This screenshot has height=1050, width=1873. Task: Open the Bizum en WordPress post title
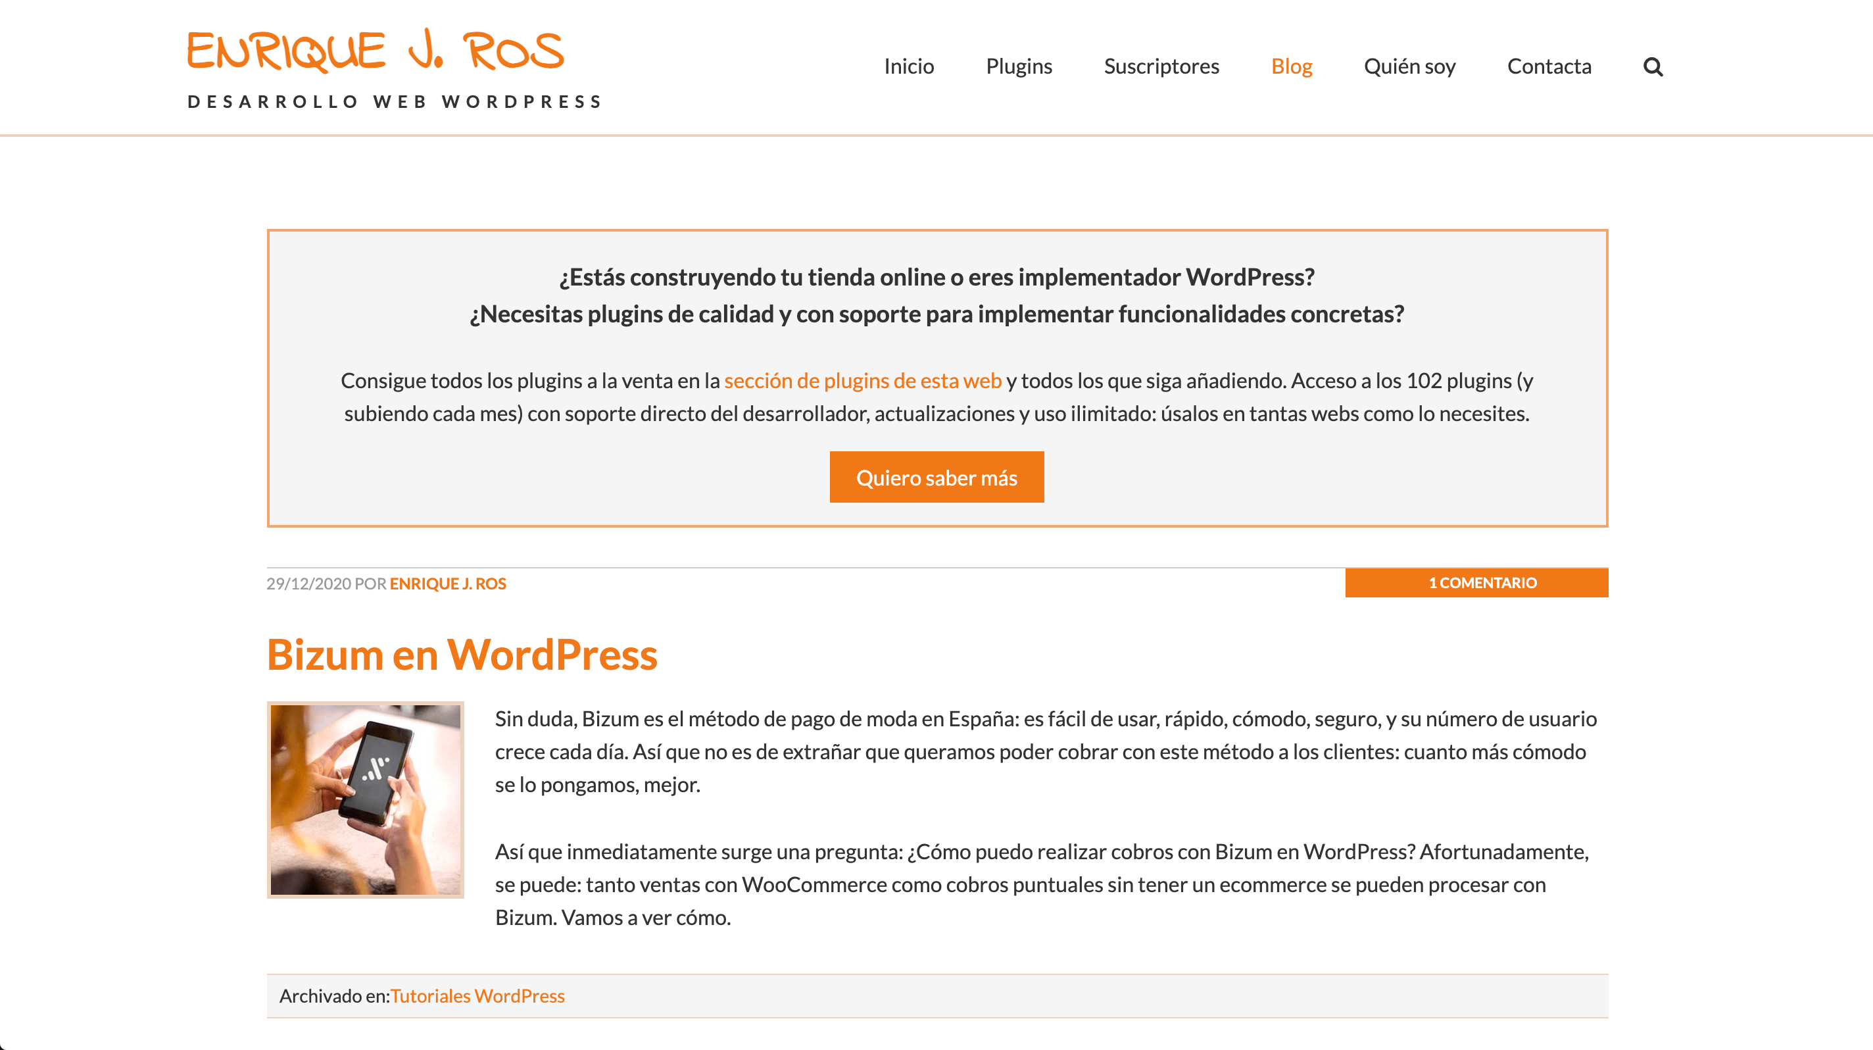pos(462,654)
